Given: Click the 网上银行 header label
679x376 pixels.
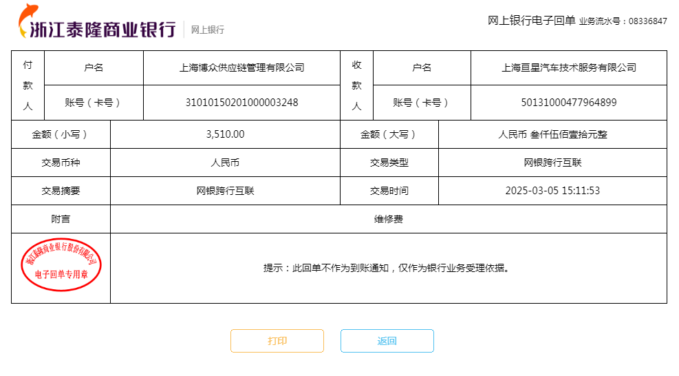Looking at the screenshot, I should 207,30.
